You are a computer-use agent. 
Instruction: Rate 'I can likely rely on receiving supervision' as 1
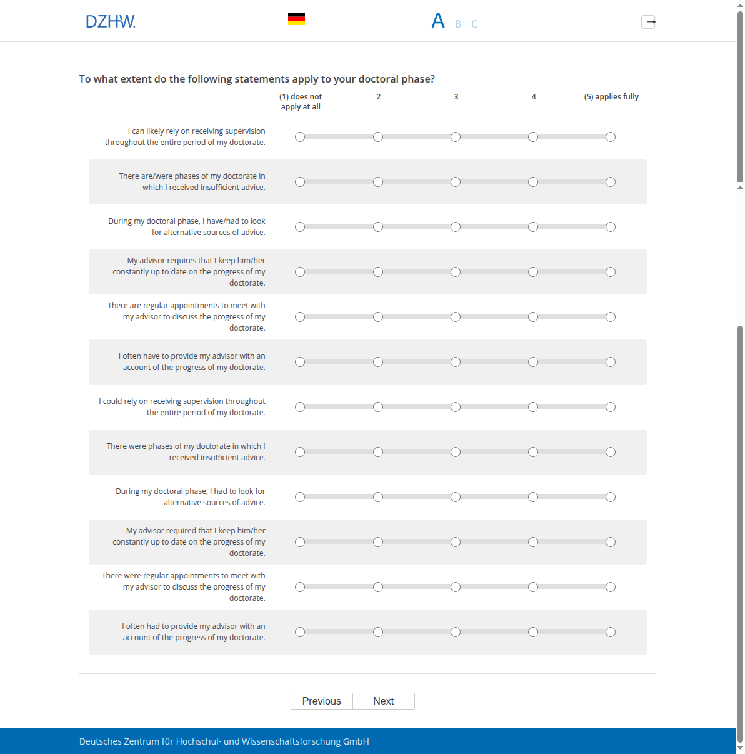click(300, 137)
